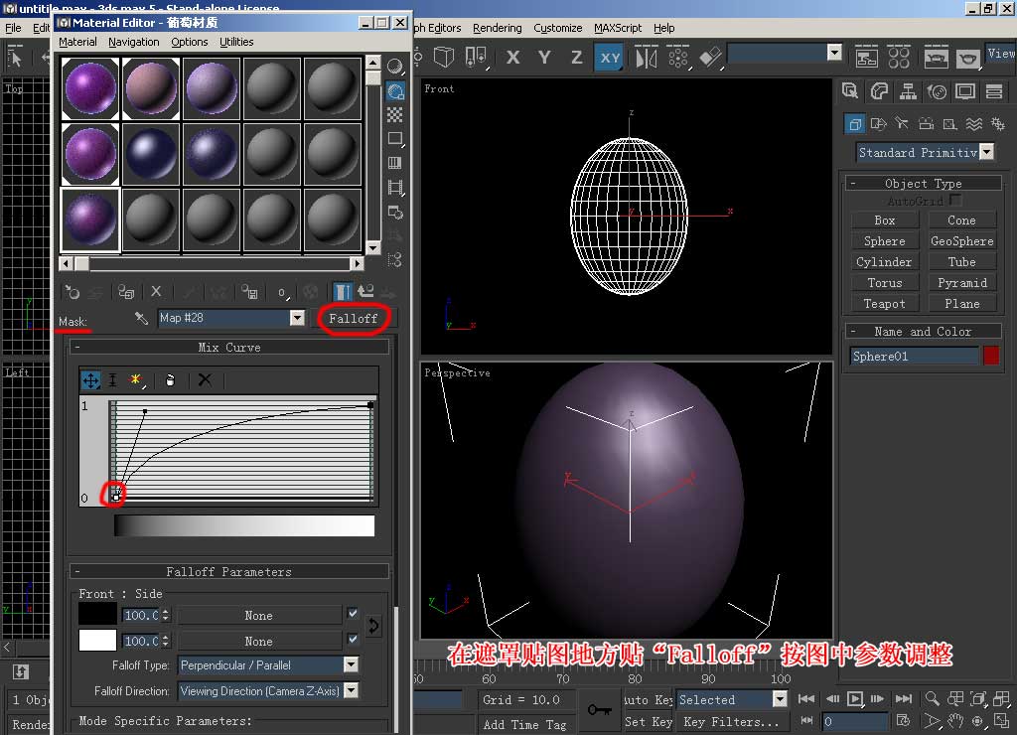Toggle the second Side map enable checkbox
Viewport: 1017px width, 735px height.
point(353,639)
